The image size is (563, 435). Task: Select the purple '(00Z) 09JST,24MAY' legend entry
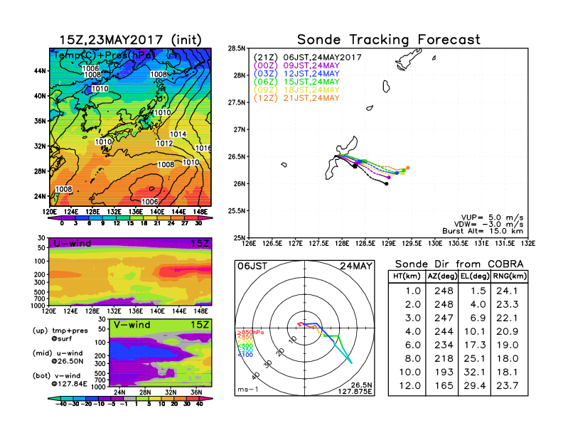[x=296, y=65]
